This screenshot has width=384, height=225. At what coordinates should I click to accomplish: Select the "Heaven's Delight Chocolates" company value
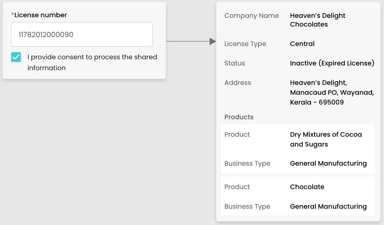tap(318, 20)
